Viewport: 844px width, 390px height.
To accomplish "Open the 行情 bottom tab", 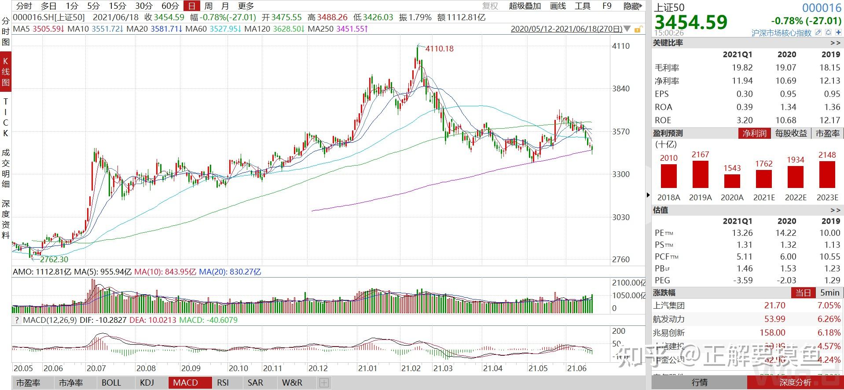I will (700, 383).
